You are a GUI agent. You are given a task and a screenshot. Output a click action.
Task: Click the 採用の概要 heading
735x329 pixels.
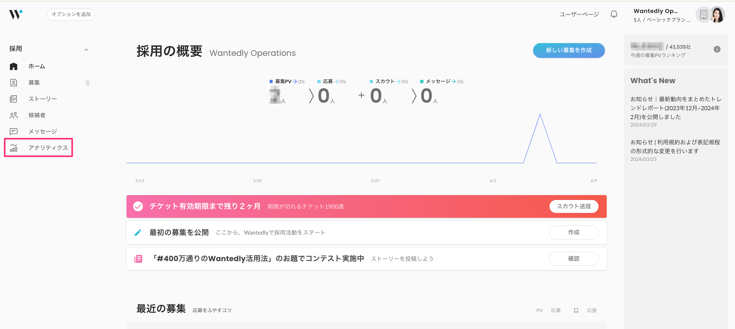tap(169, 51)
